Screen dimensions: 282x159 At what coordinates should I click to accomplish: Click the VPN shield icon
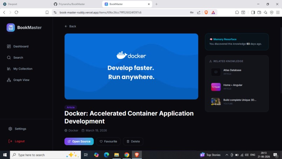click(x=272, y=12)
